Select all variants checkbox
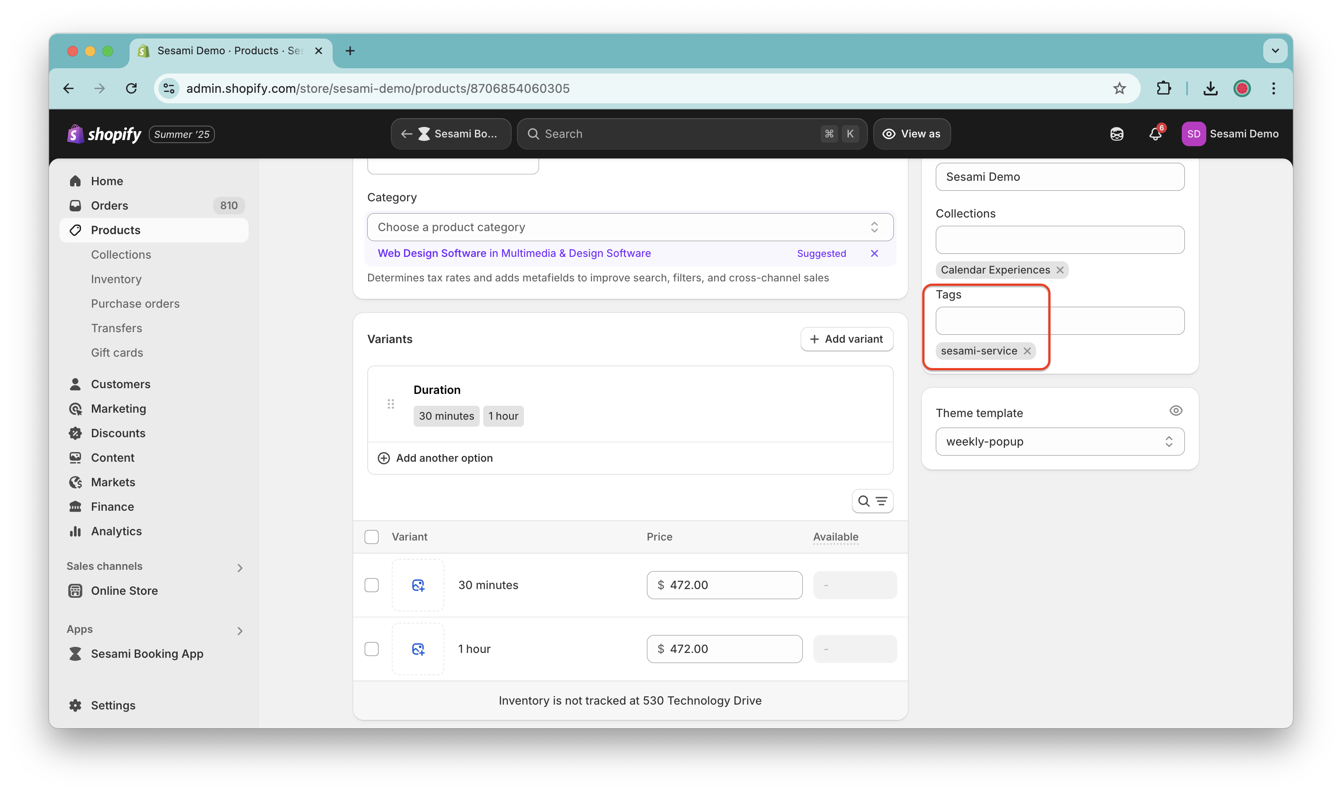1342x793 pixels. [x=372, y=537]
